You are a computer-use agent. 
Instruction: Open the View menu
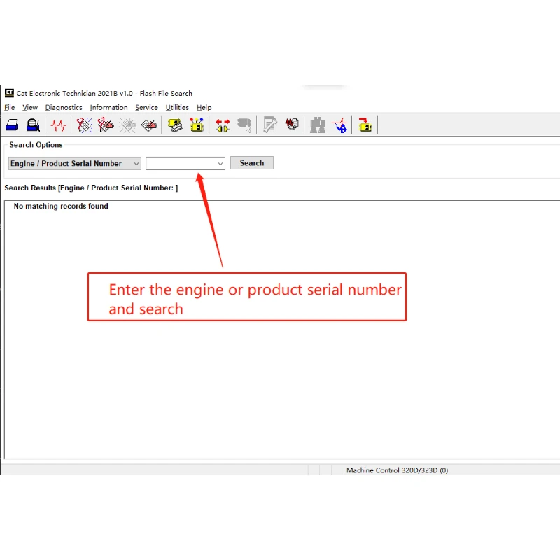click(x=30, y=108)
